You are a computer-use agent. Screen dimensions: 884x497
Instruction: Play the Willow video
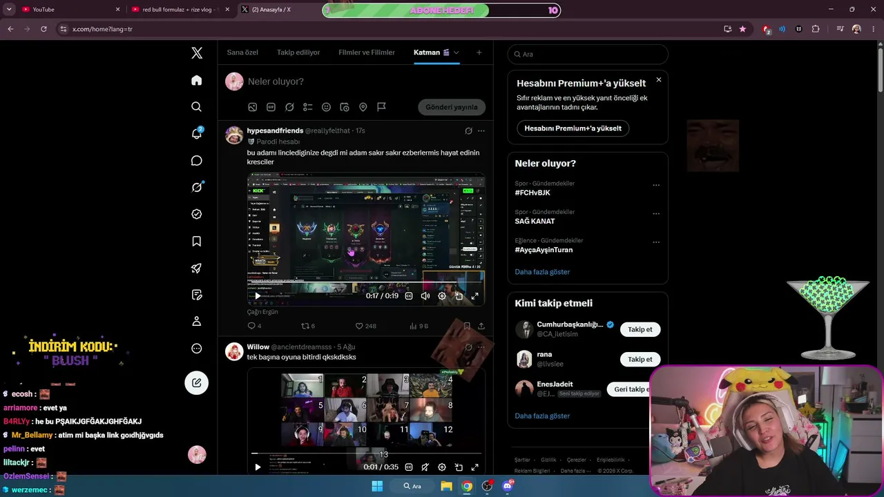258,467
